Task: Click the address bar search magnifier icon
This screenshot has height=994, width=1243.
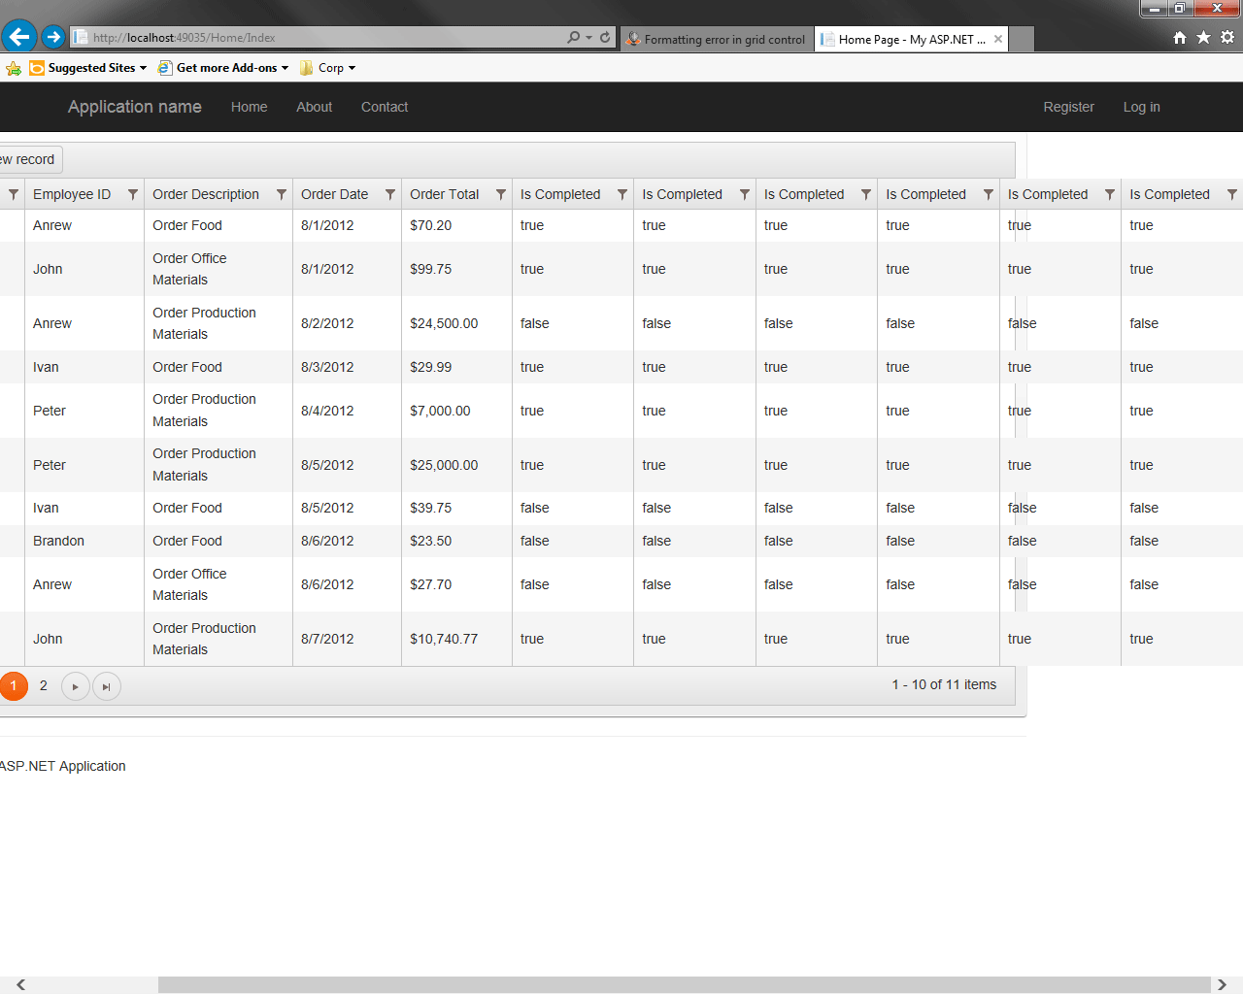Action: [x=573, y=37]
